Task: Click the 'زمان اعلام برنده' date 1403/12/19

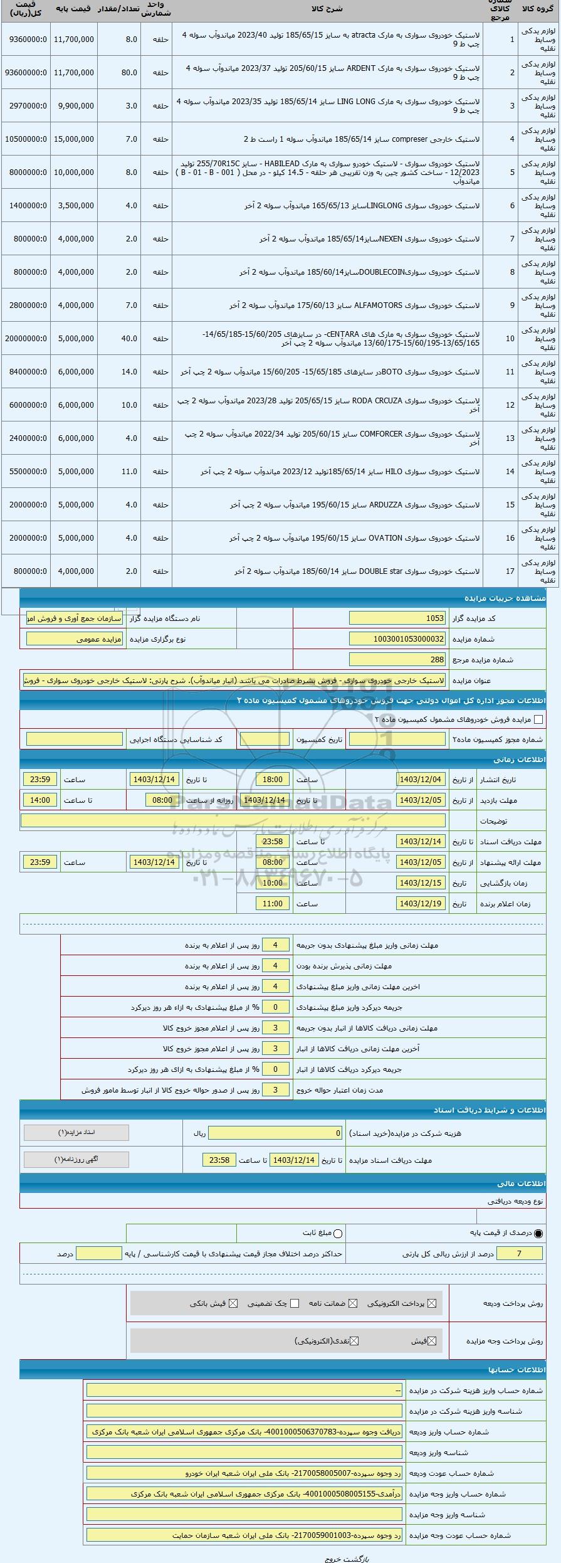Action: click(421, 903)
